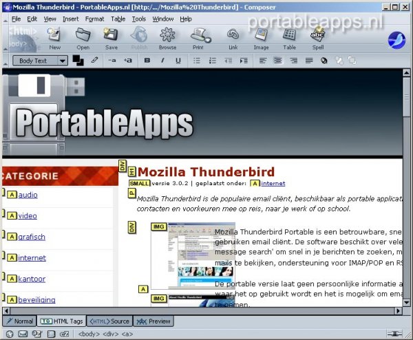Click the beveiliging category link
Image resolution: width=413 pixels, height=340 pixels.
pyautogui.click(x=36, y=300)
